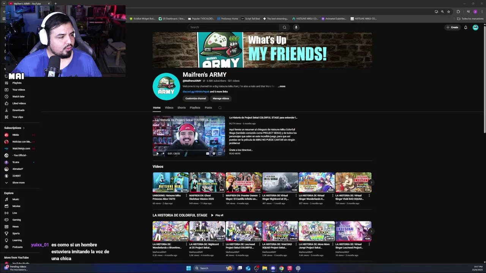
Task: Open the account avatar menu
Action: [475, 27]
